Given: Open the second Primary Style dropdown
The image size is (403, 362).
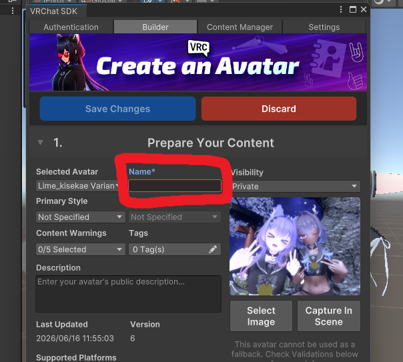Looking at the screenshot, I should (x=175, y=217).
